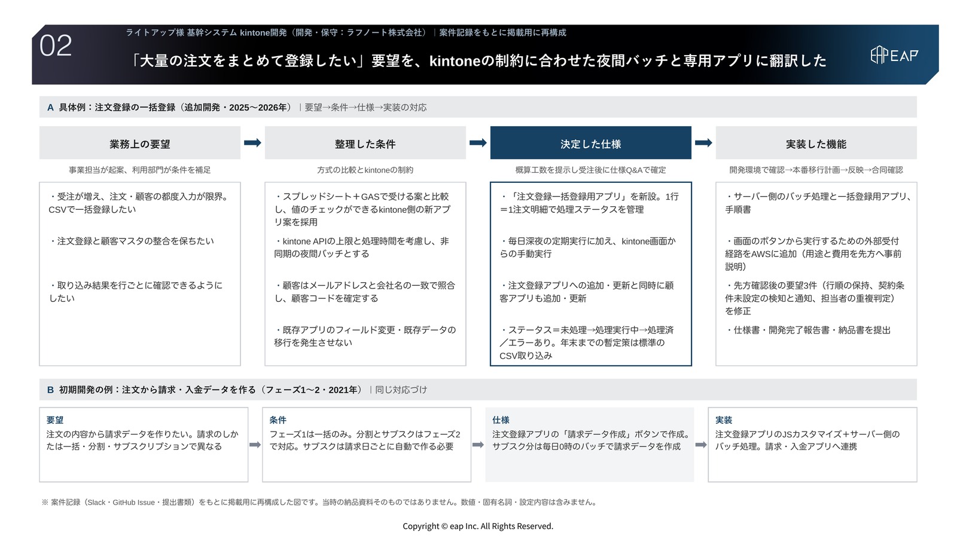This screenshot has height=538, width=957.
Task: Click the EAP logo in the header
Action: tap(894, 55)
